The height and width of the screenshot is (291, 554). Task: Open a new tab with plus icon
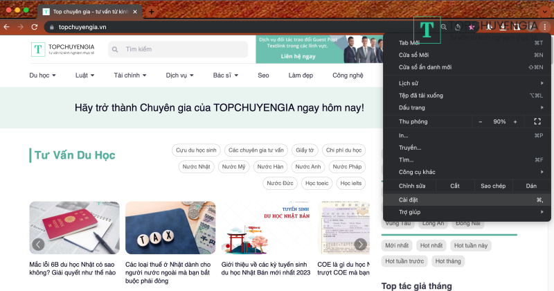coord(152,12)
